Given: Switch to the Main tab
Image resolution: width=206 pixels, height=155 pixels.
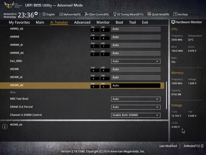Looking at the screenshot, I should (40, 22).
